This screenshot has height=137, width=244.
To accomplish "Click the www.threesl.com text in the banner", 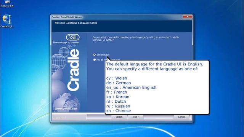I will pos(66,109).
